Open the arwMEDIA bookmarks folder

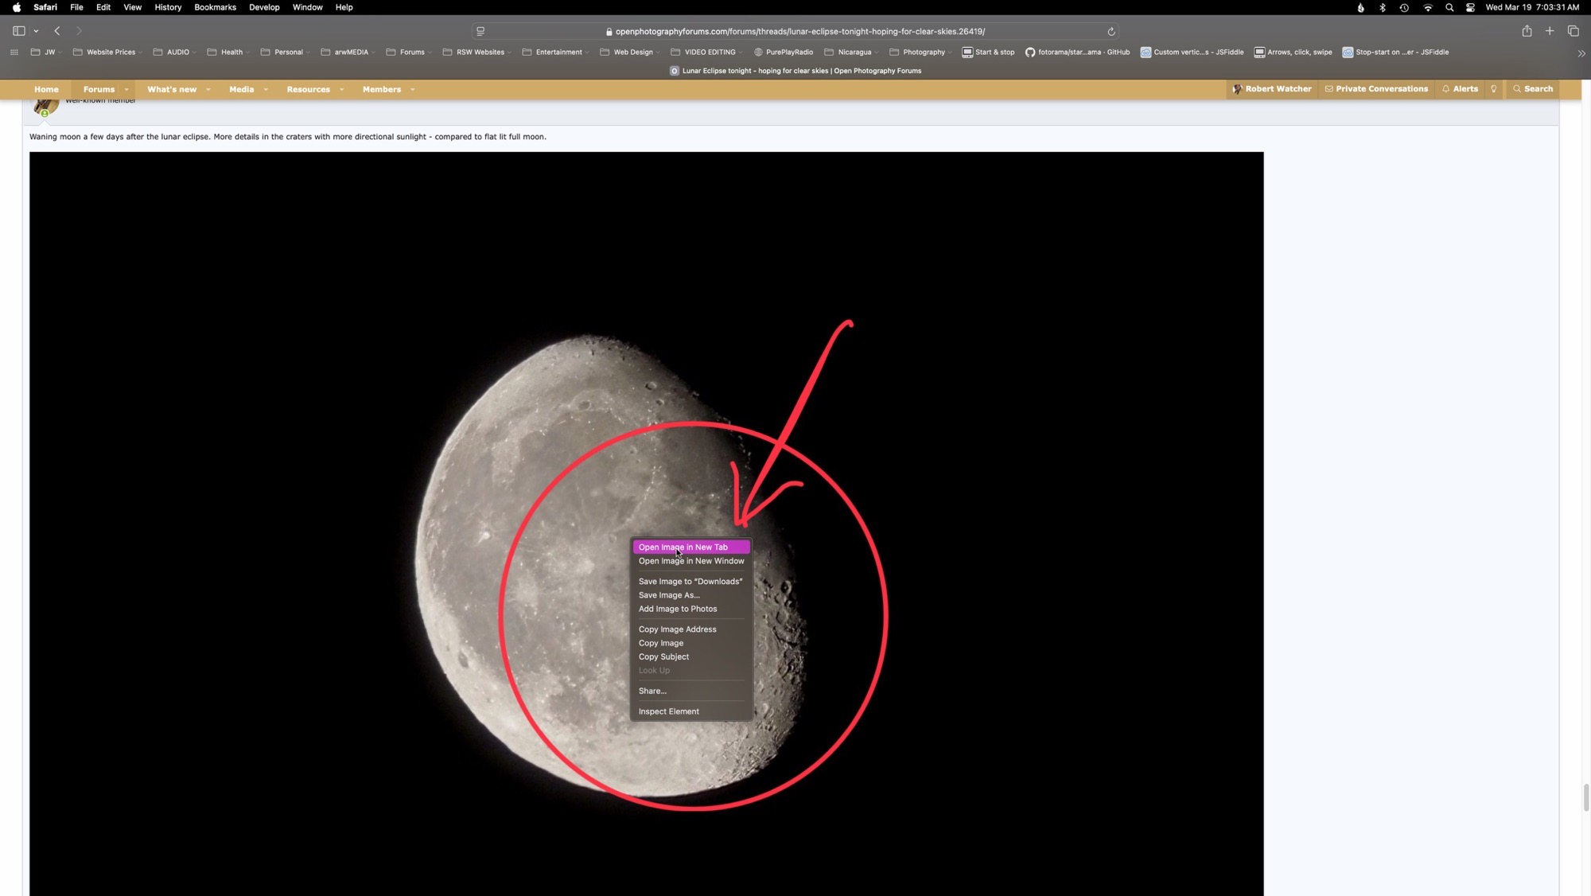point(348,53)
